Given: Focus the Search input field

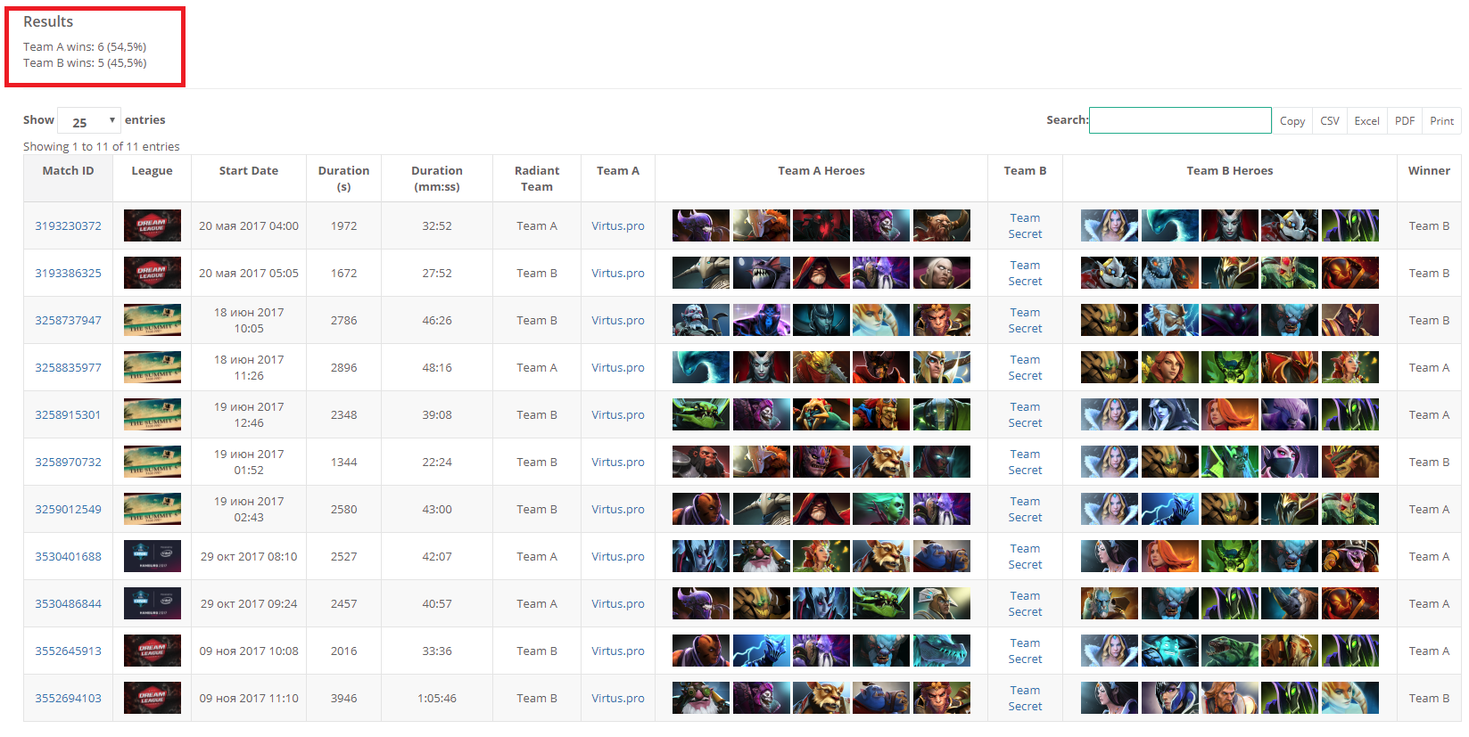Looking at the screenshot, I should pyautogui.click(x=1180, y=120).
